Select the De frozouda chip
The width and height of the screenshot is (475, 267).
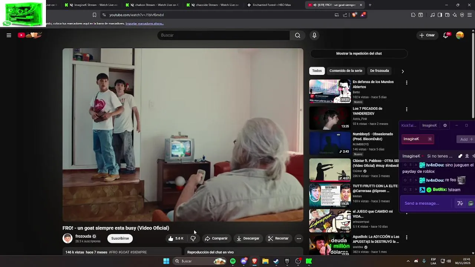379,71
